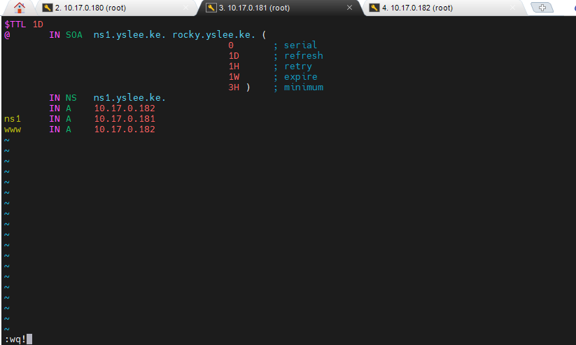Close the 10.17.0.180 (root) tab

186,8
